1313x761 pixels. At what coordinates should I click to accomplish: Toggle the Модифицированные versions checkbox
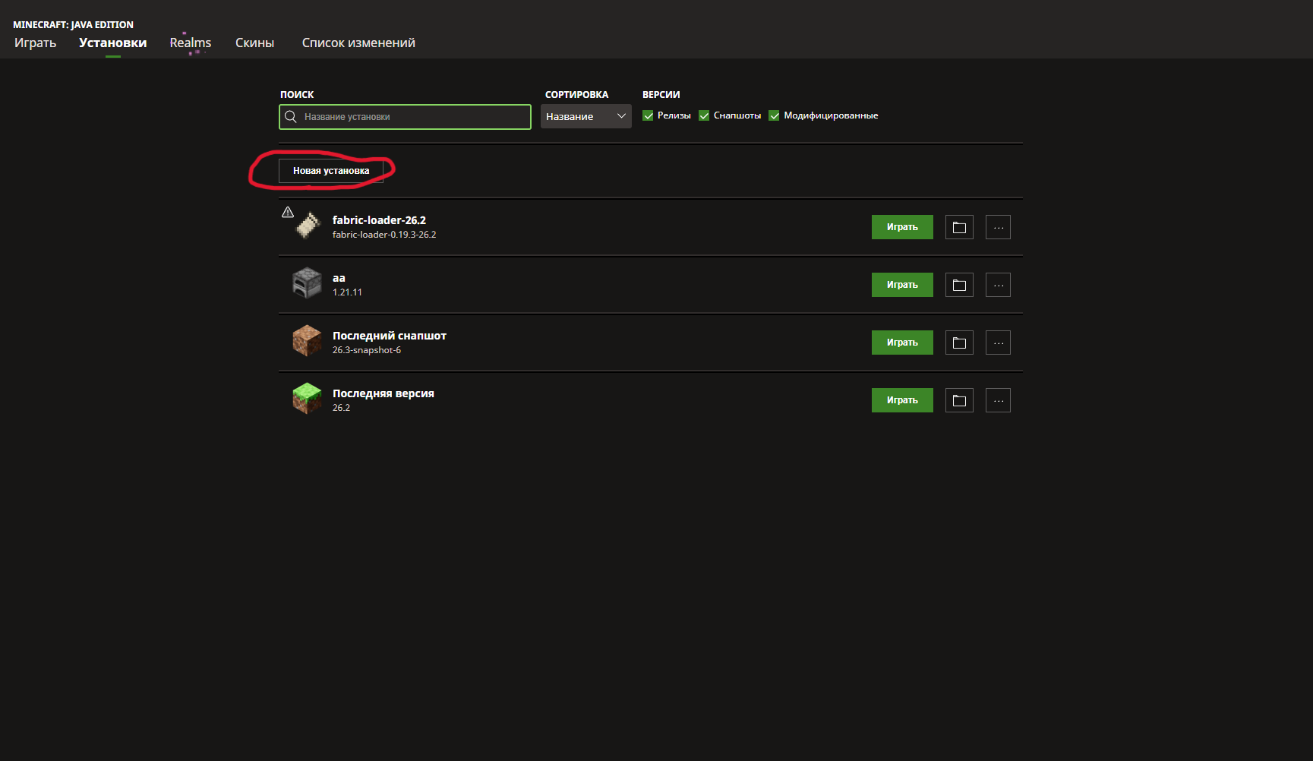(x=774, y=115)
